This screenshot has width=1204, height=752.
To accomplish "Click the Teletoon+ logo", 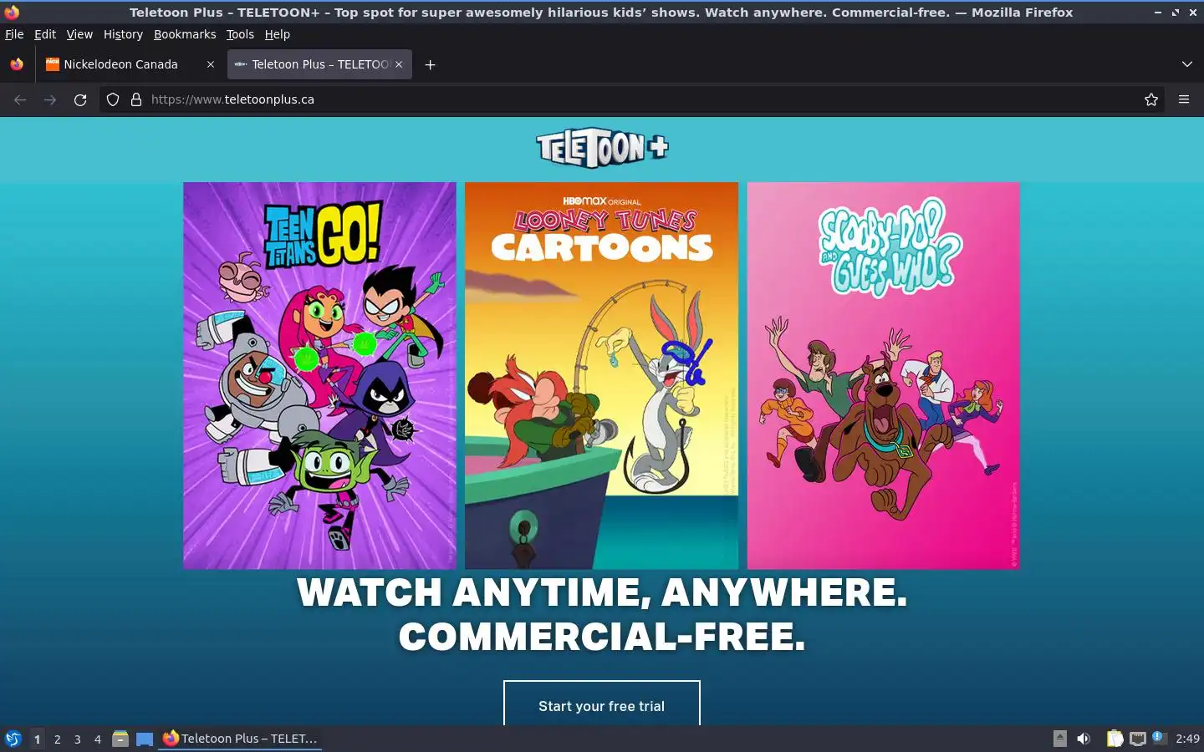I will [x=602, y=148].
